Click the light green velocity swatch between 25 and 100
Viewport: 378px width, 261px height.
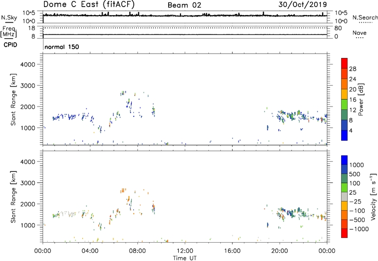point(344,188)
